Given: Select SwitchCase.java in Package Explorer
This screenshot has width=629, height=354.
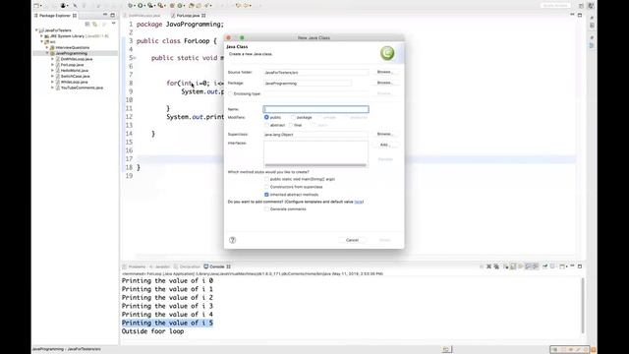Looking at the screenshot, I should point(75,77).
